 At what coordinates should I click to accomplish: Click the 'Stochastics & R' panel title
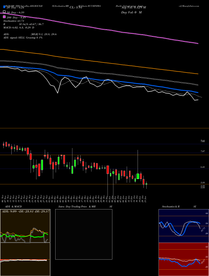pos(171,207)
